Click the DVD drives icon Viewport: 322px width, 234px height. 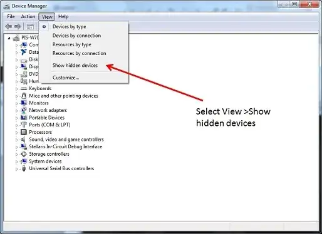pos(24,74)
